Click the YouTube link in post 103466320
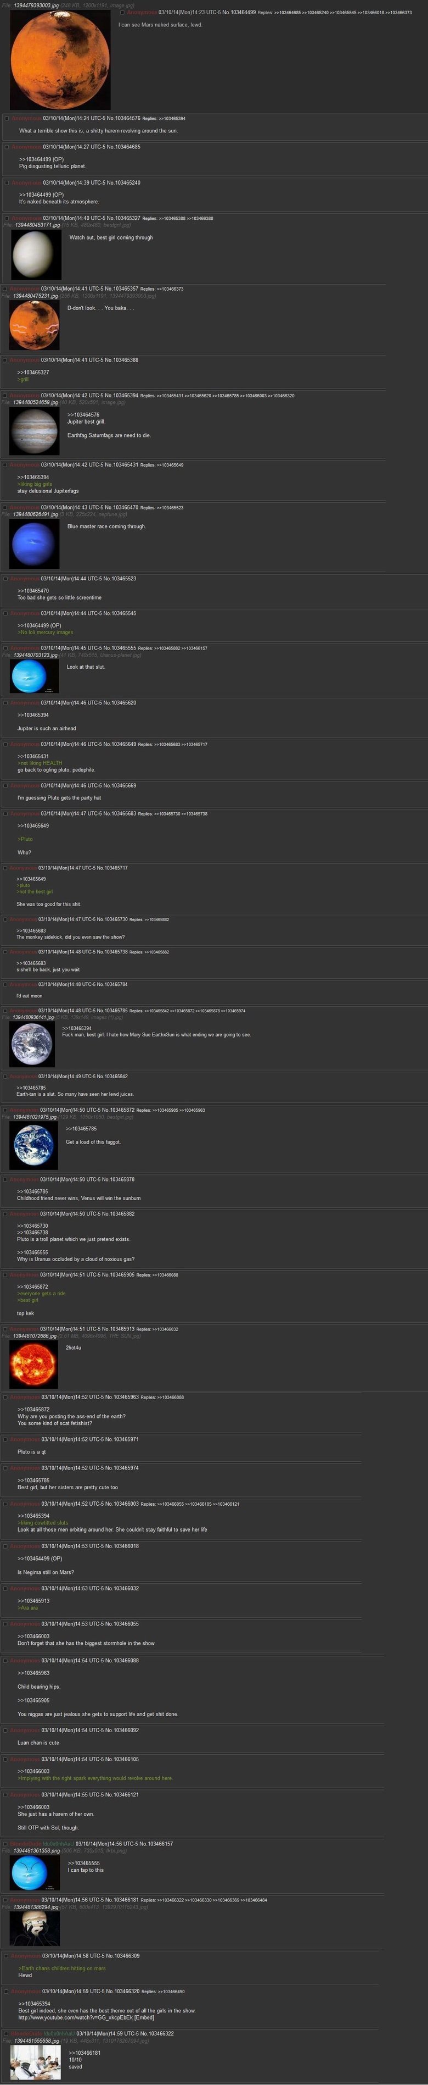This screenshot has width=428, height=2085. (x=74, y=2017)
